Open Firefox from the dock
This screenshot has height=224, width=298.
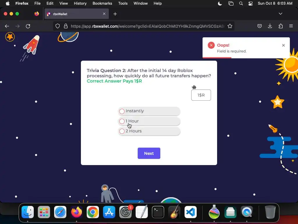pyautogui.click(x=77, y=212)
